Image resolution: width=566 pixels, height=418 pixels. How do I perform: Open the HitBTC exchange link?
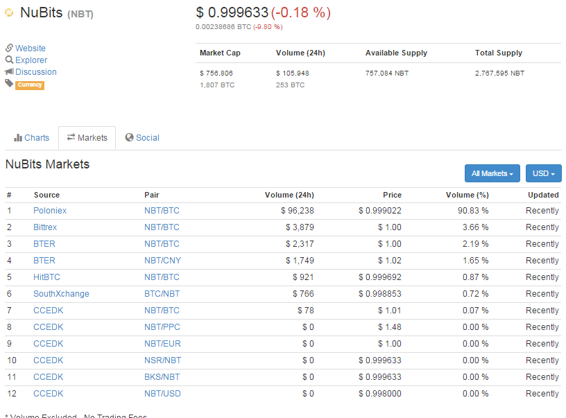click(x=46, y=277)
